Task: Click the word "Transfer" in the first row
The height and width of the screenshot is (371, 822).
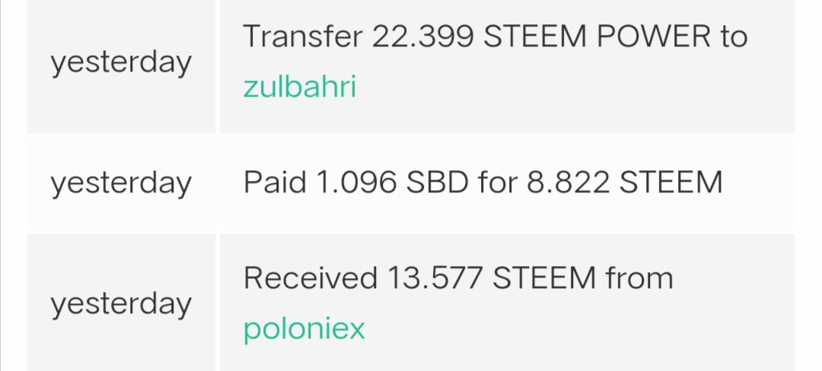Action: tap(303, 36)
